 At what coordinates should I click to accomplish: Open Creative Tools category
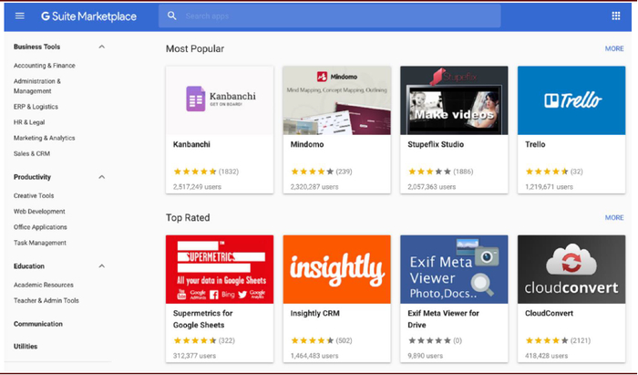(34, 196)
